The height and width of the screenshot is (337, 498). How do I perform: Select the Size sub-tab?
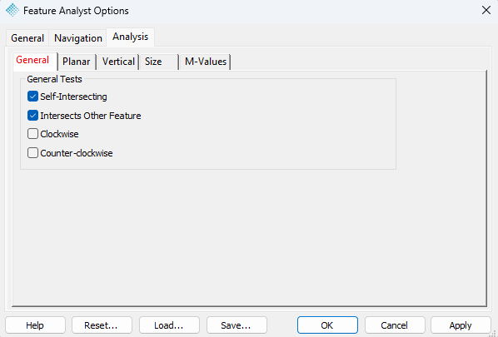(x=159, y=62)
